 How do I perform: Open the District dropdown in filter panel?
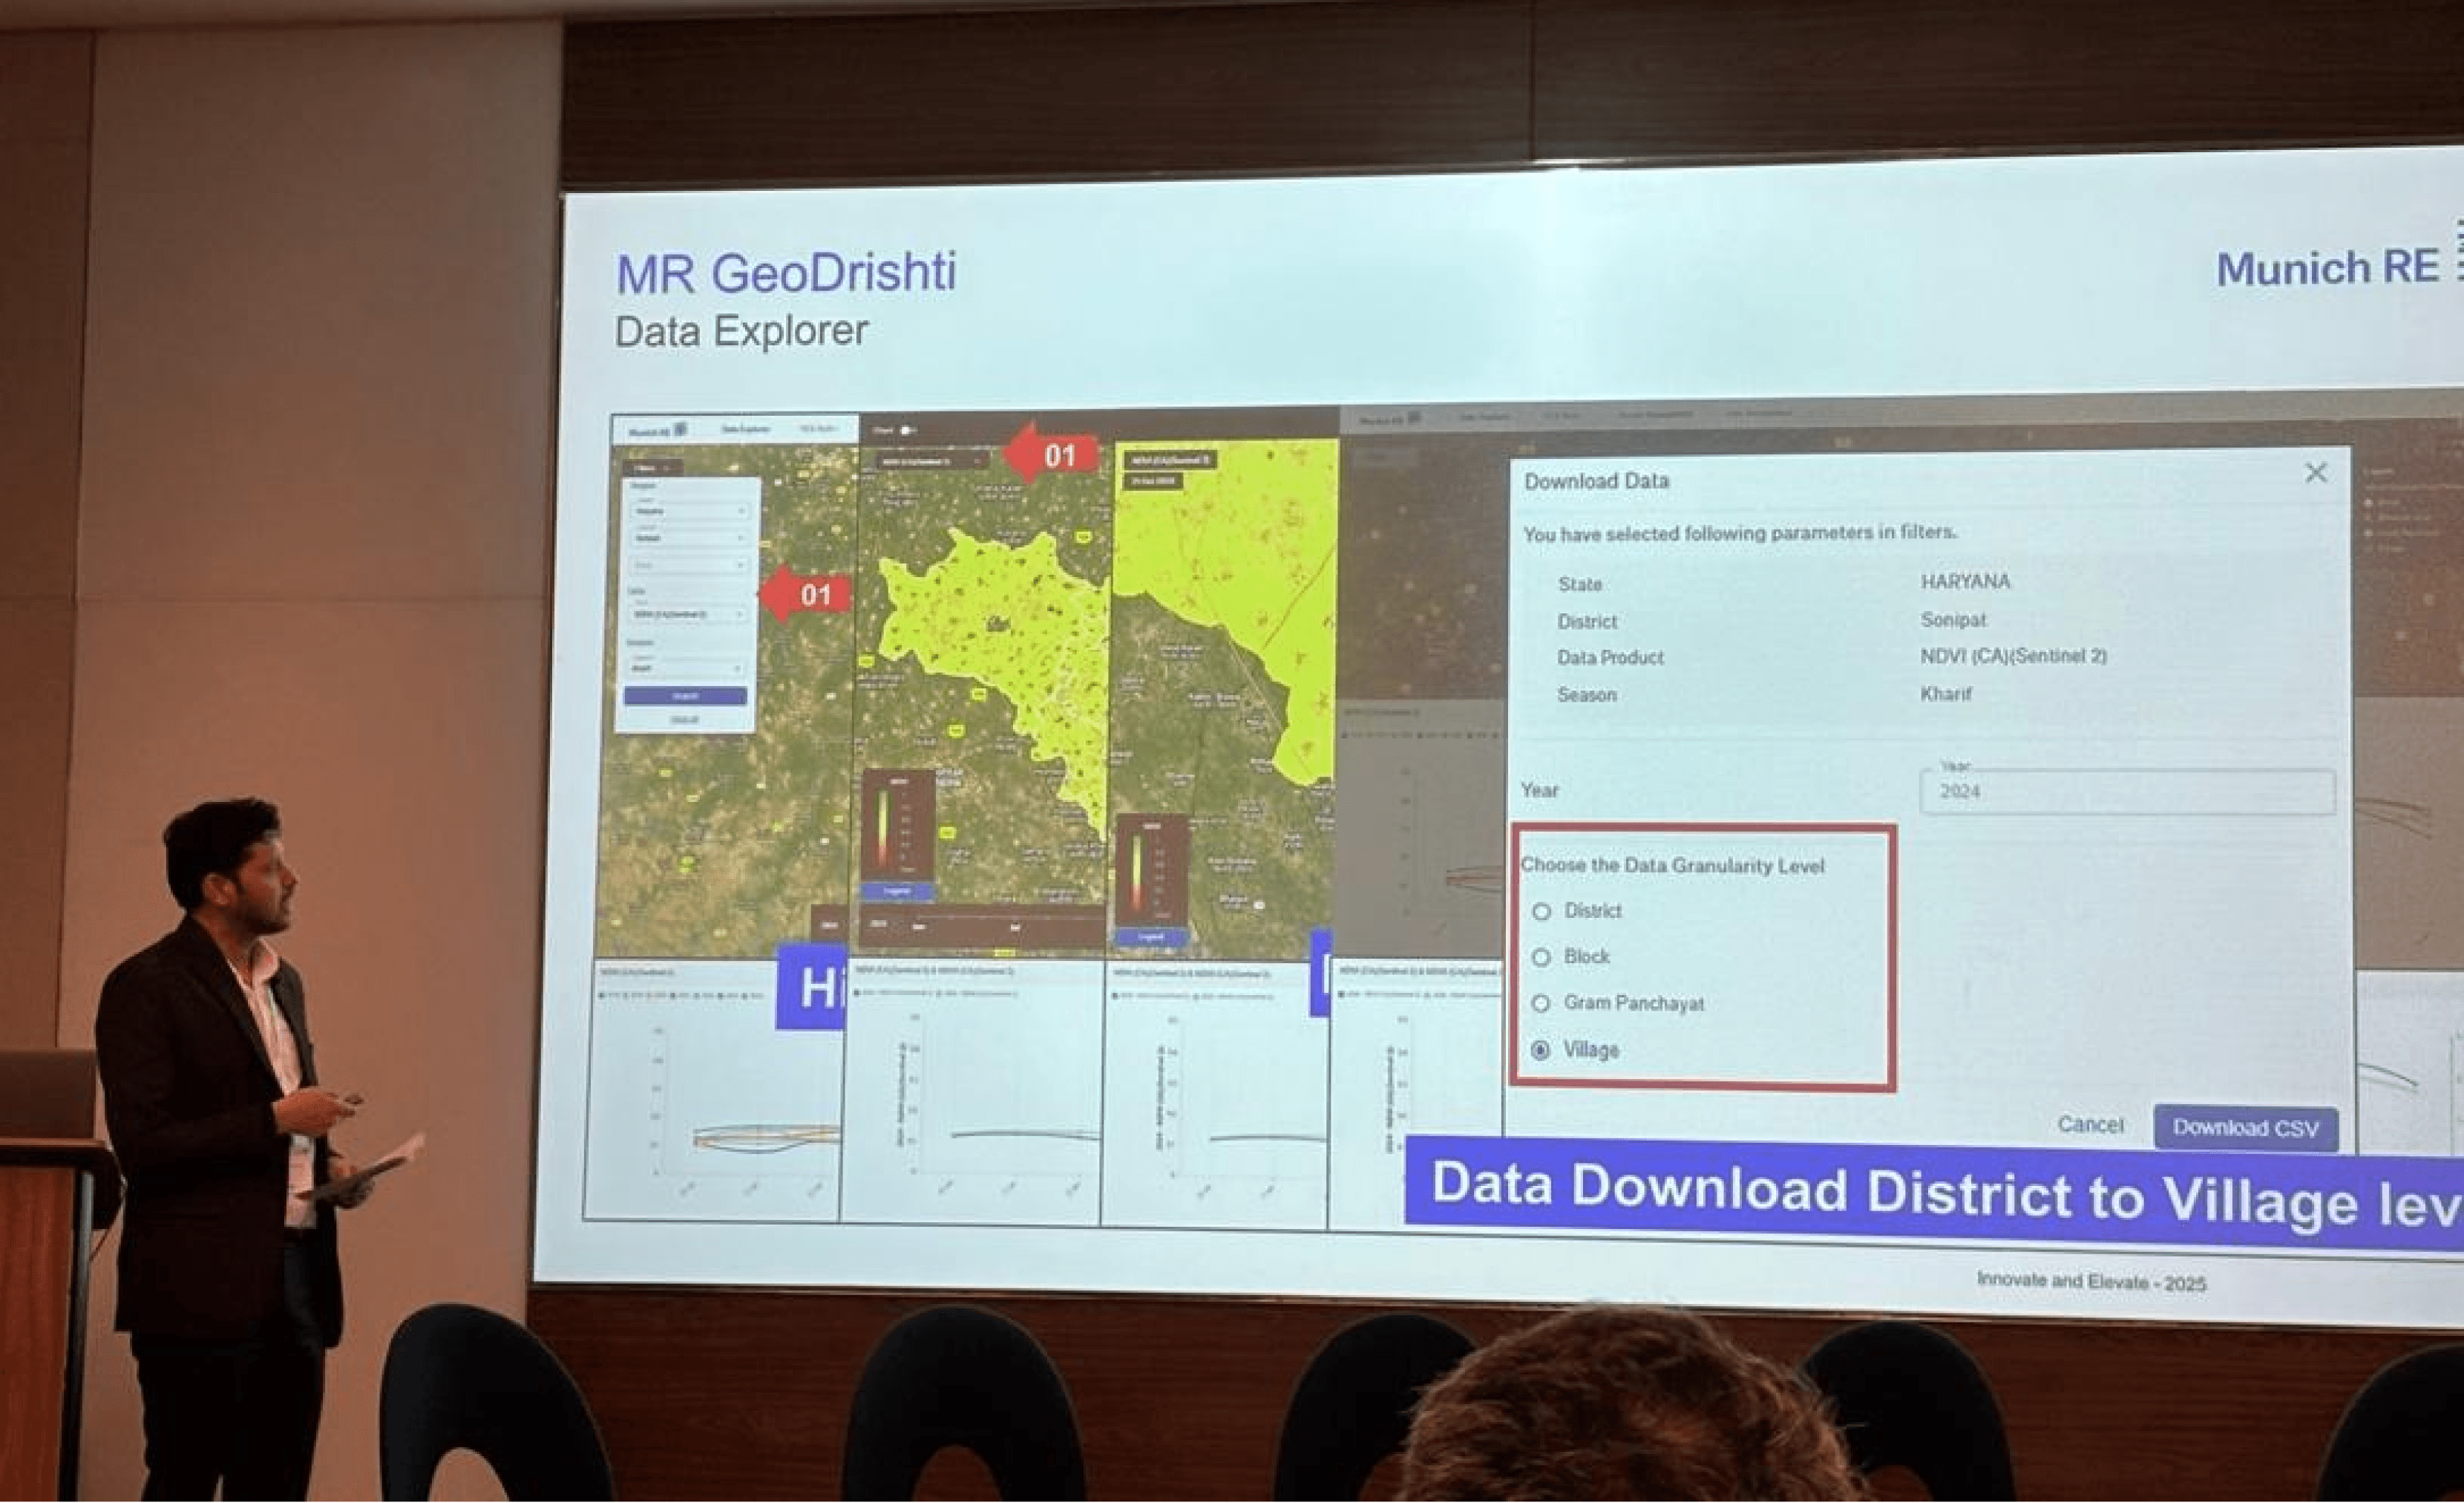pyautogui.click(x=690, y=538)
